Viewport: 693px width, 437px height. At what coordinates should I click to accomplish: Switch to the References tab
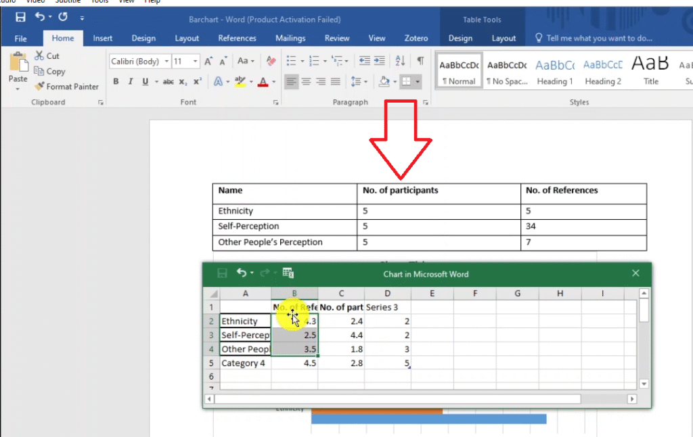click(237, 39)
